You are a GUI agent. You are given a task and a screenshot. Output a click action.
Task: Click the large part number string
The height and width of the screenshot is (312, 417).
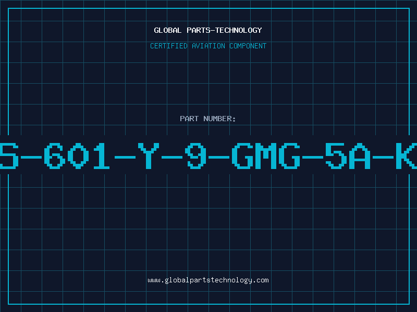coord(208,155)
